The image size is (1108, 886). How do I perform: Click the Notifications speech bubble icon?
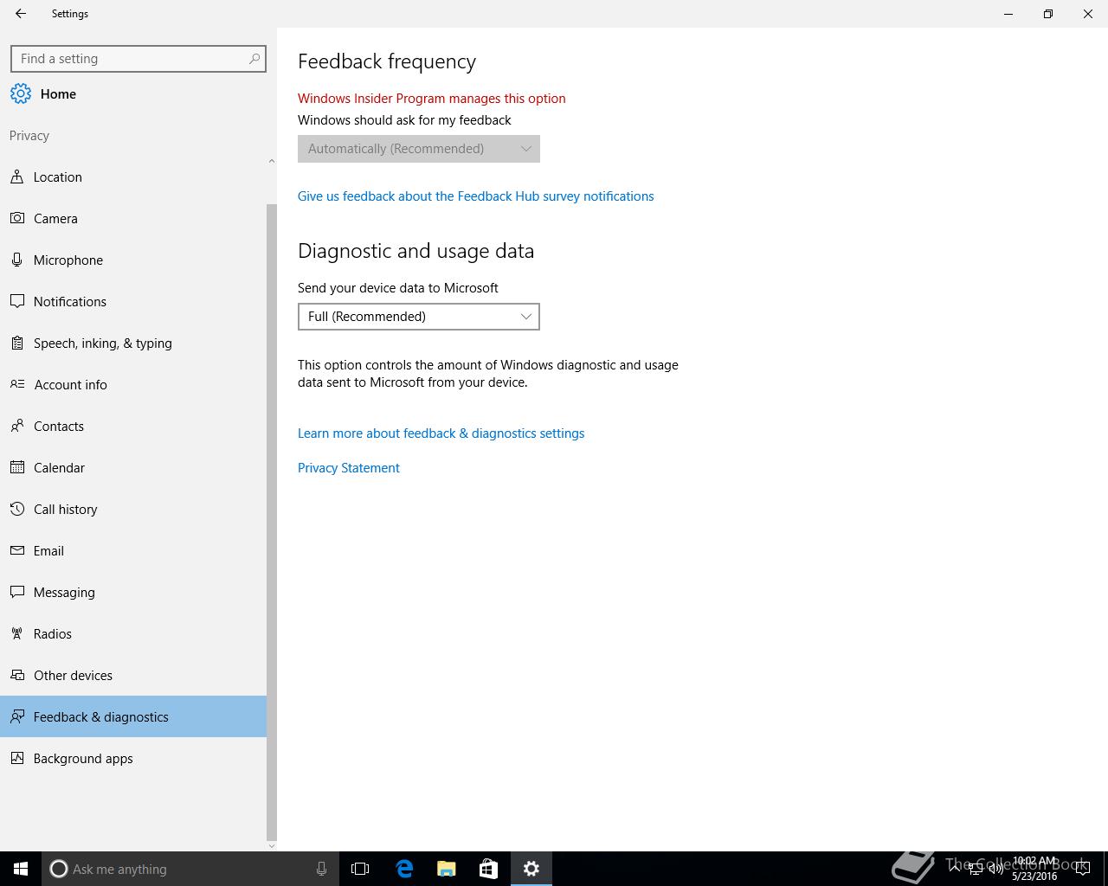[17, 301]
